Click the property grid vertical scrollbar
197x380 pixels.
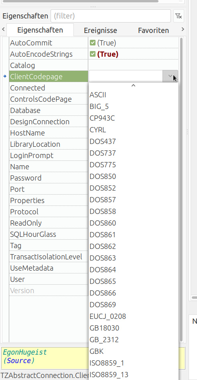click(x=181, y=189)
